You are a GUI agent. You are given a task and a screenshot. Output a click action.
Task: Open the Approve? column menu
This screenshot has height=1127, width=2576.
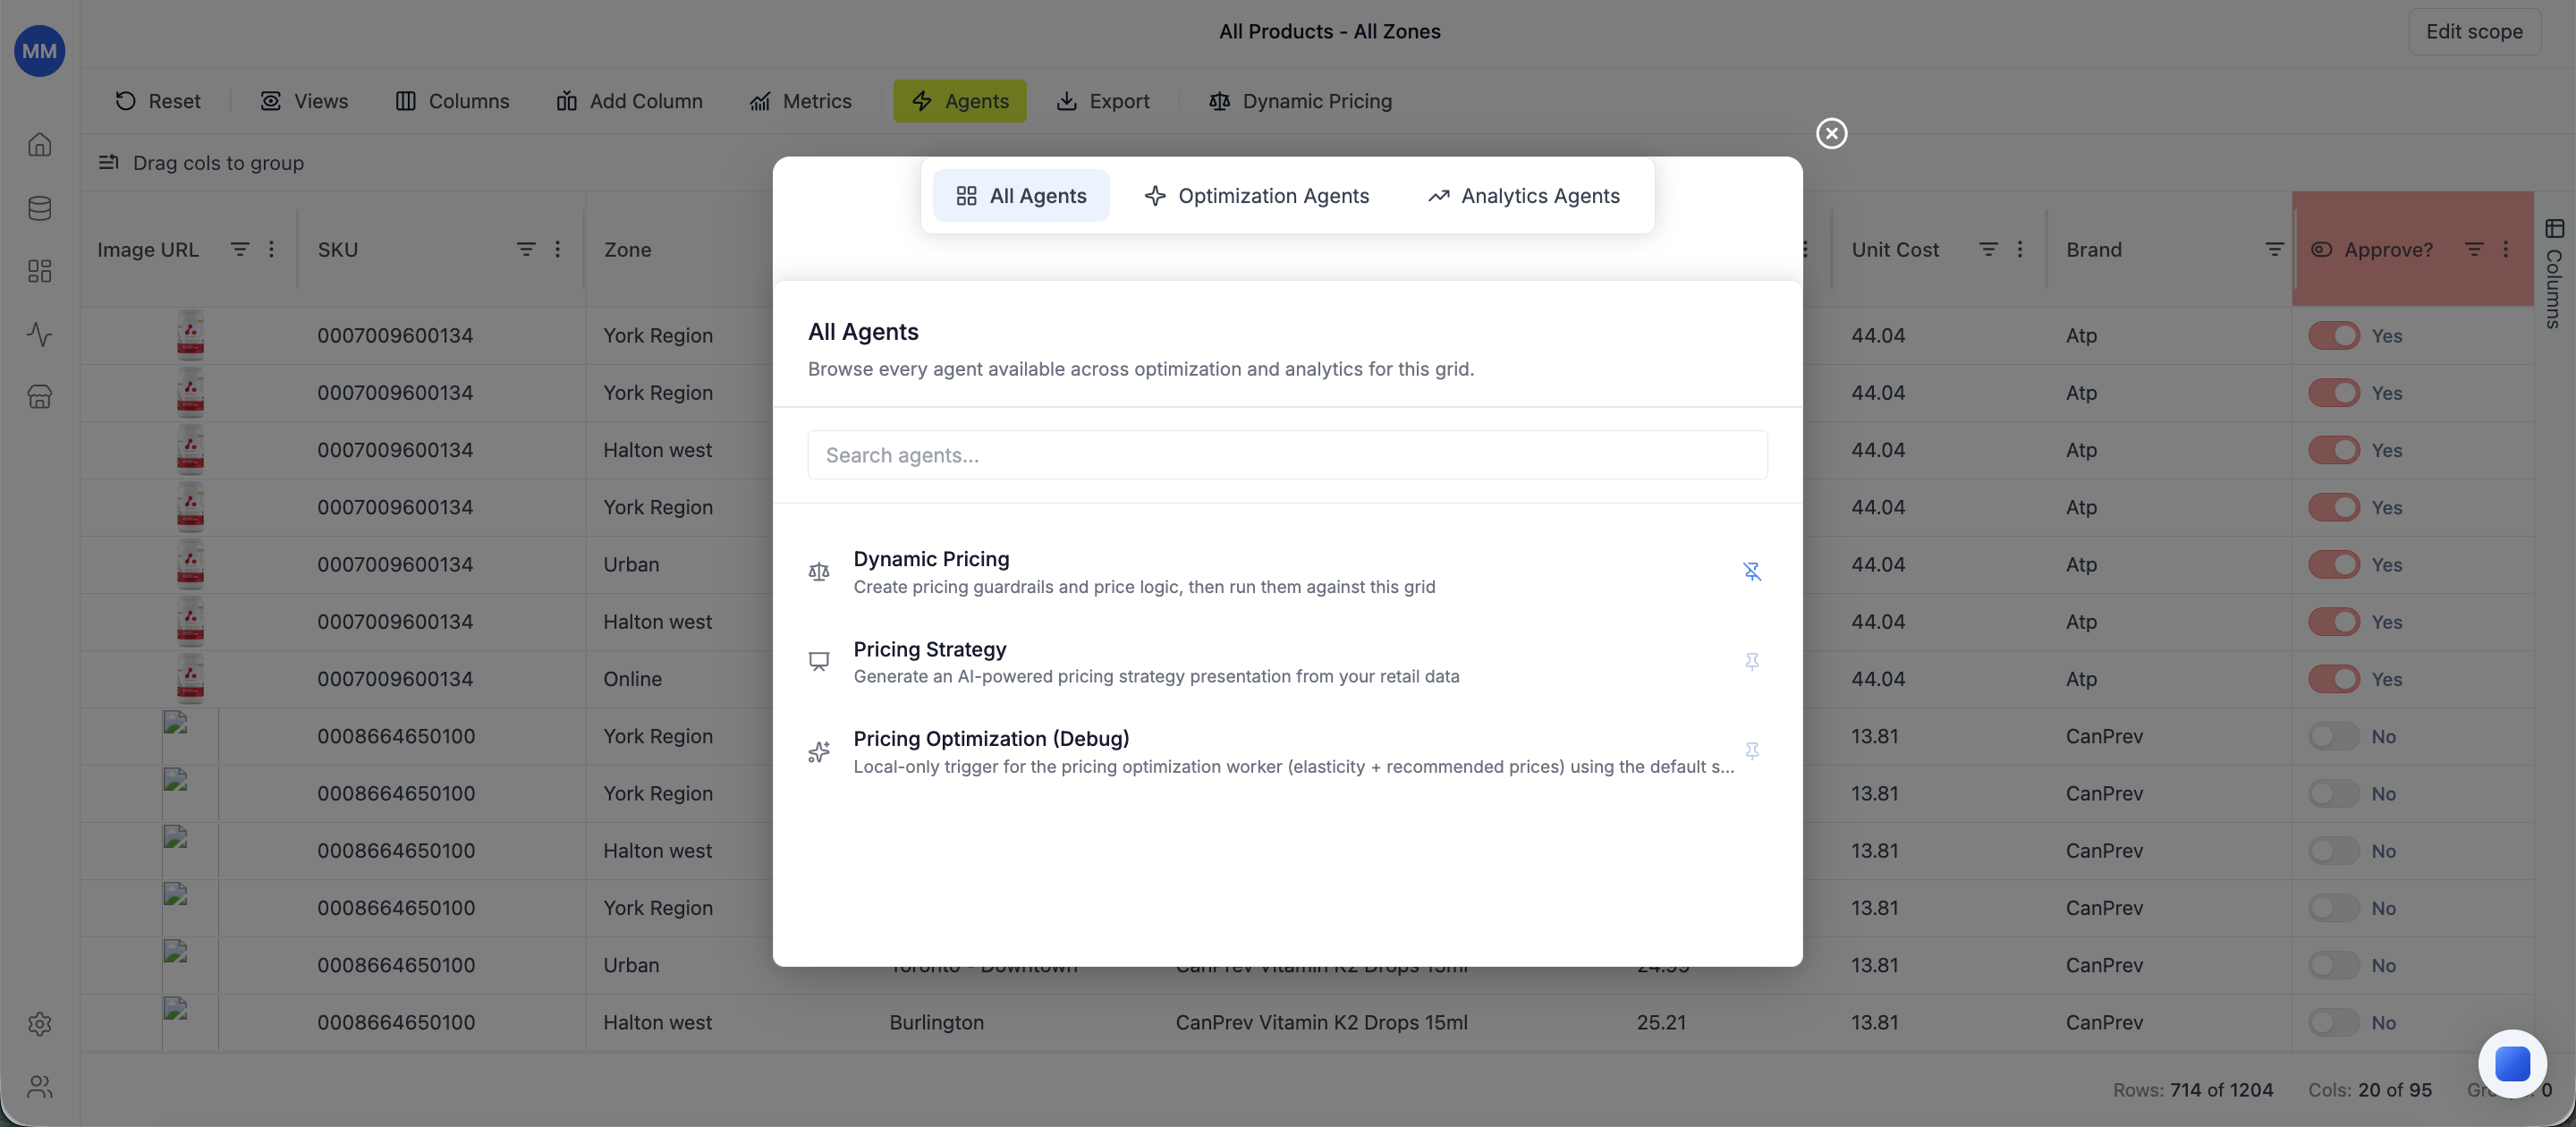(x=2505, y=249)
